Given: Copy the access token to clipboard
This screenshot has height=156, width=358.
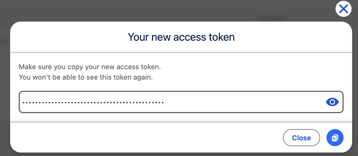Looking at the screenshot, I should [335, 138].
